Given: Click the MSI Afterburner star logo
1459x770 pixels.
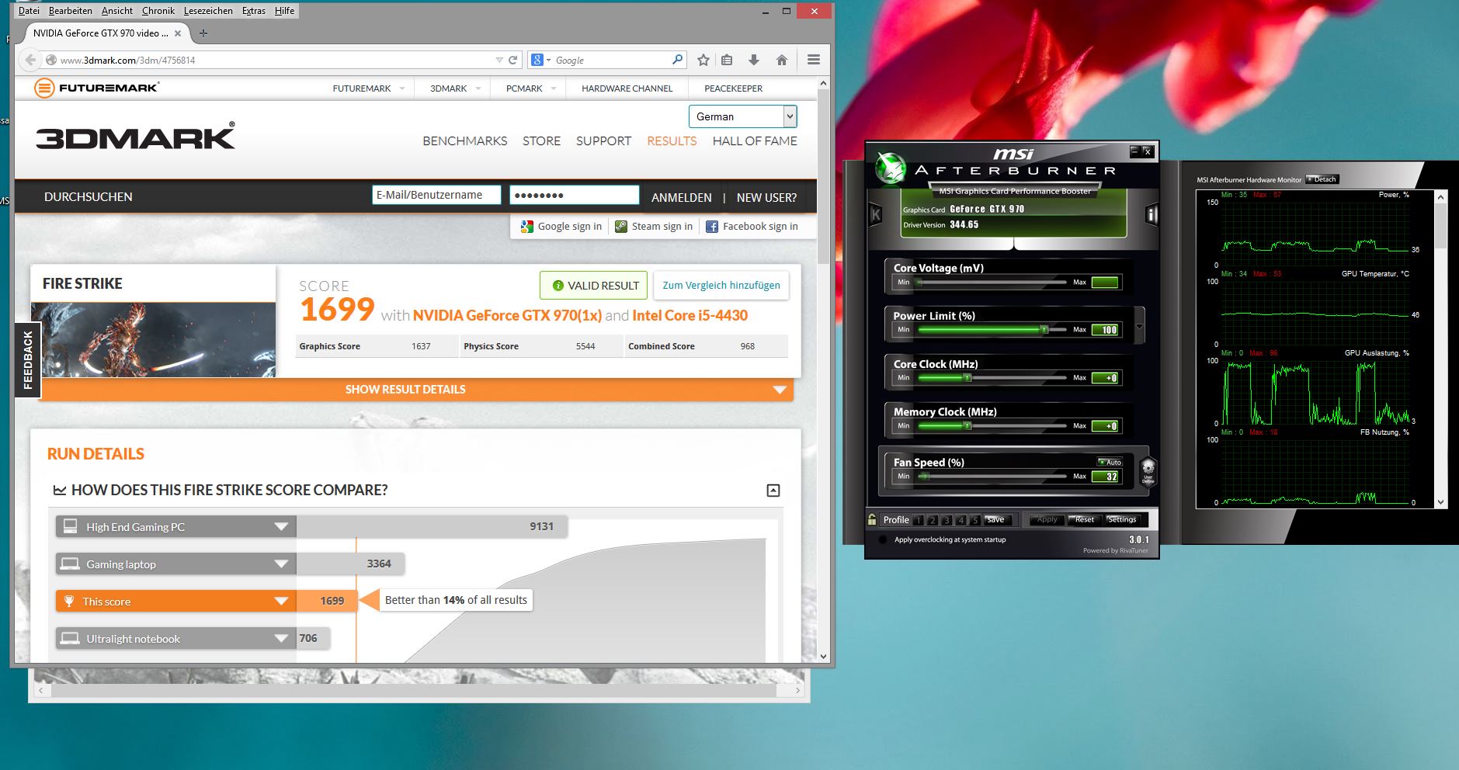Looking at the screenshot, I should click(890, 168).
